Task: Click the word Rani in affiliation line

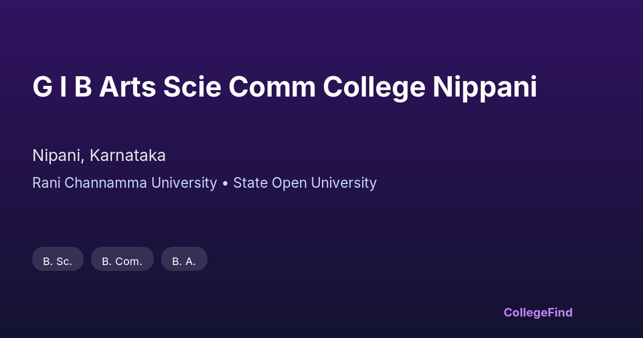Action: click(47, 183)
